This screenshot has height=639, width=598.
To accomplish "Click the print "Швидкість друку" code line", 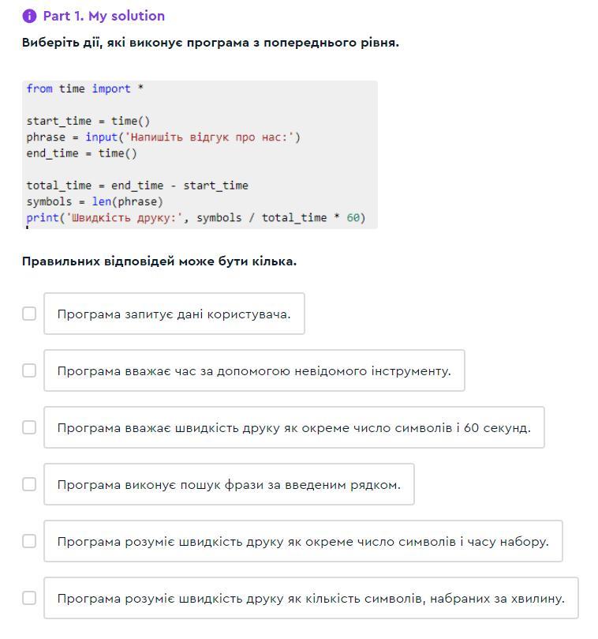I will 196,218.
